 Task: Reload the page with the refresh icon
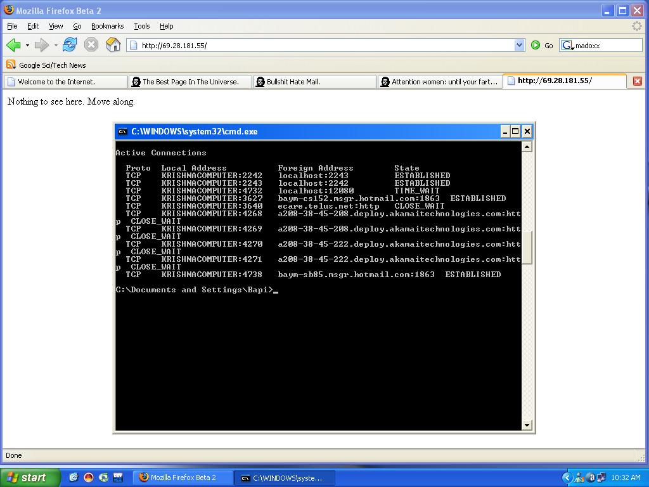(70, 45)
